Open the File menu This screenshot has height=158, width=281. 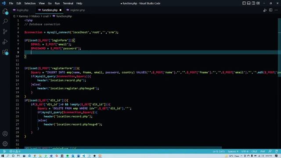[x=11, y=3]
